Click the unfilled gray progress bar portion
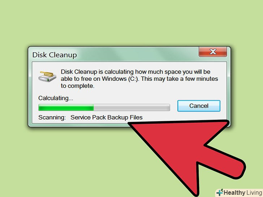The height and width of the screenshot is (197, 263). [x=131, y=108]
